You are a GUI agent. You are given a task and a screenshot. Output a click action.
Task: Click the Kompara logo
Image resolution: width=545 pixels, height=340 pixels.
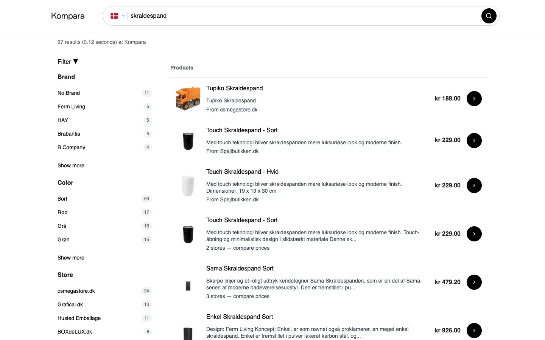coord(68,16)
